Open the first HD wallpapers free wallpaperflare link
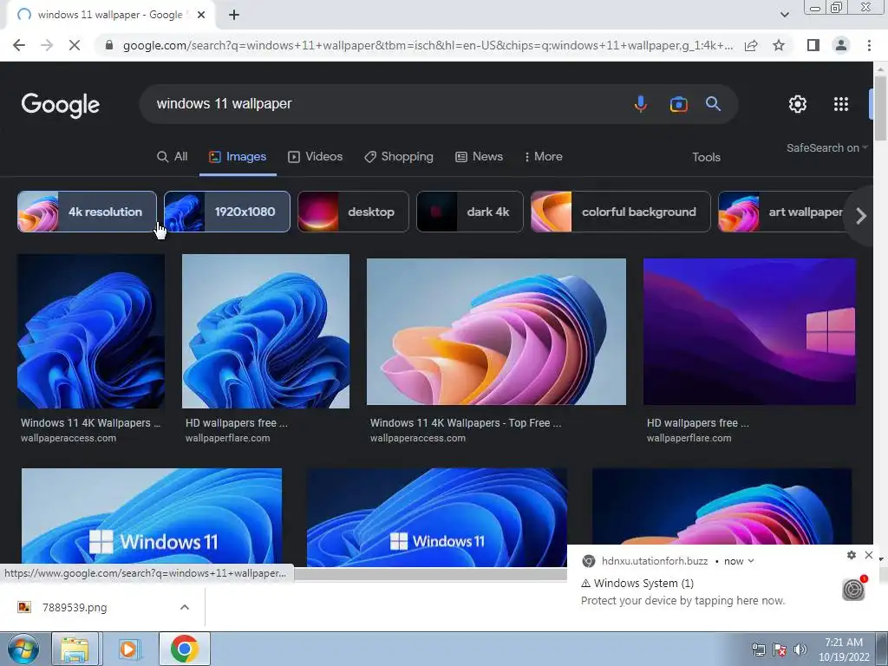Image resolution: width=888 pixels, height=666 pixels. click(236, 423)
